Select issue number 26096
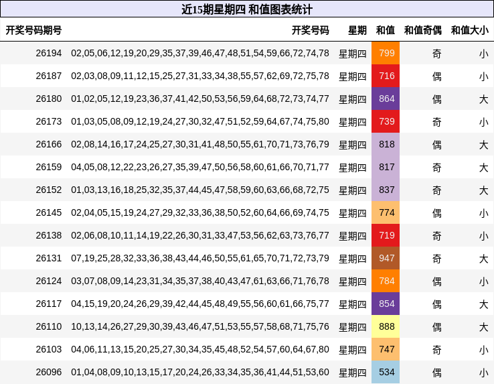 coord(48,372)
